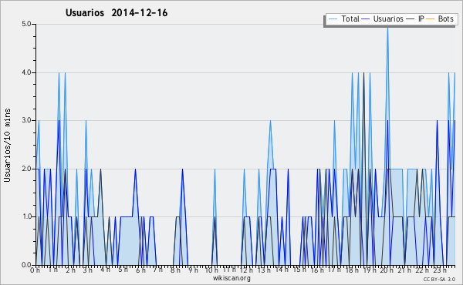Click the 6 h label on time axis
The image size is (463, 285).
click(x=140, y=270)
